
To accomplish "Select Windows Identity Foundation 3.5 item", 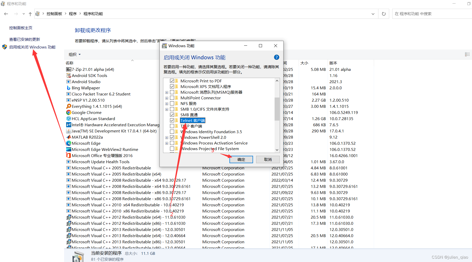I will 211,132.
